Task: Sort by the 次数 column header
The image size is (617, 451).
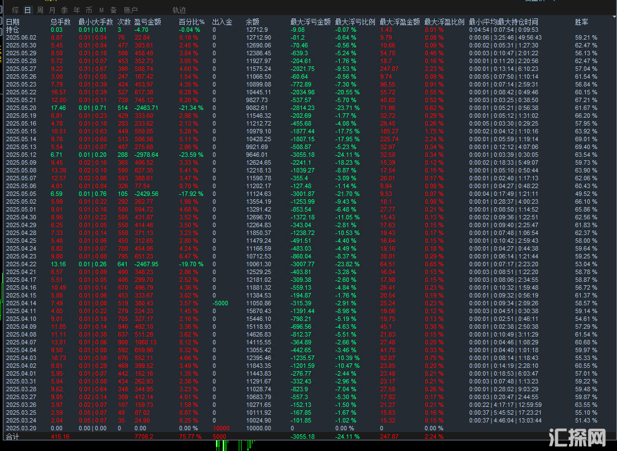Action: 124,22
